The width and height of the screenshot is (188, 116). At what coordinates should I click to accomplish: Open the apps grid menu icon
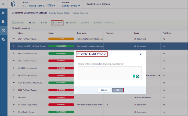pyautogui.click(x=3, y=4)
